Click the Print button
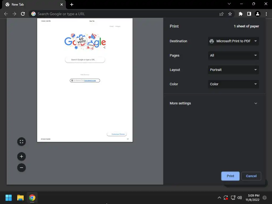272x204 pixels. [230, 176]
